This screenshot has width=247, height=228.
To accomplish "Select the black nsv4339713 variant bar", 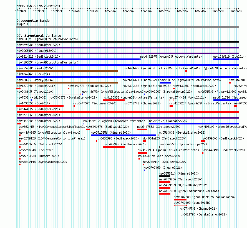I will (x=128, y=42).
